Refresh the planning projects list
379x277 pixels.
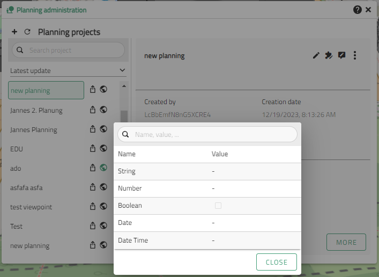(27, 32)
